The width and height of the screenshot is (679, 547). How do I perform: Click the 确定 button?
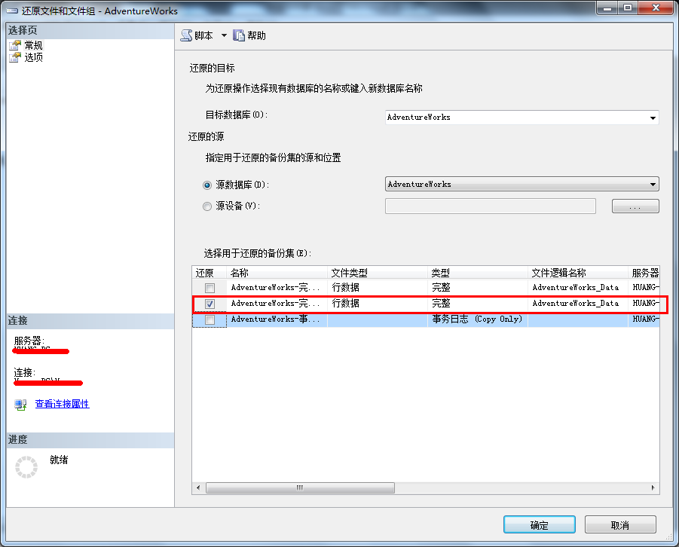(539, 524)
